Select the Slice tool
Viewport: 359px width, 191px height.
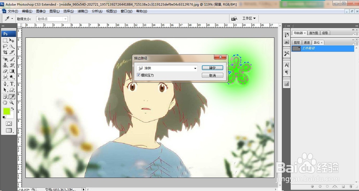click(12, 52)
